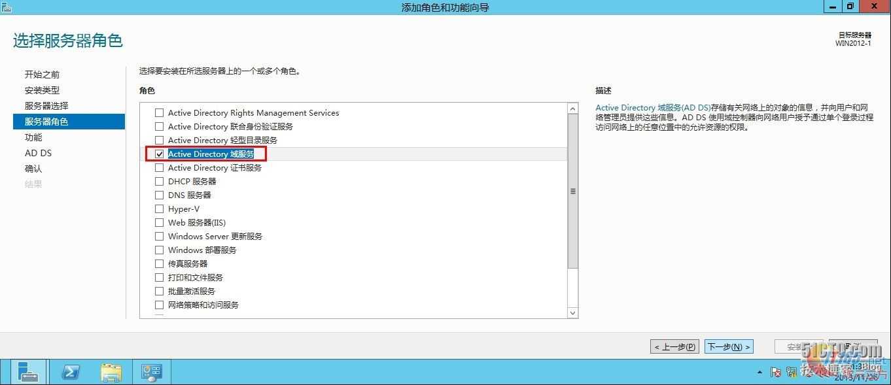Image resolution: width=891 pixels, height=385 pixels.
Task: Select the Windows 部署服务 row label
Action: point(202,250)
